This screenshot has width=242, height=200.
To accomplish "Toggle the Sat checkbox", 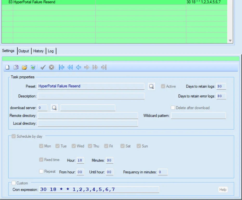I will pyautogui.click(x=122, y=146).
